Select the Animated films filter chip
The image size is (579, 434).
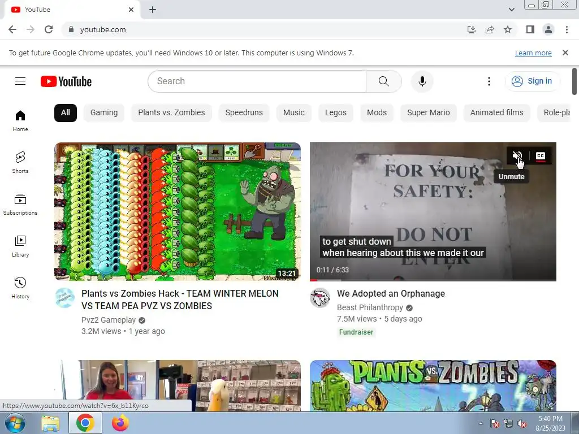click(496, 113)
